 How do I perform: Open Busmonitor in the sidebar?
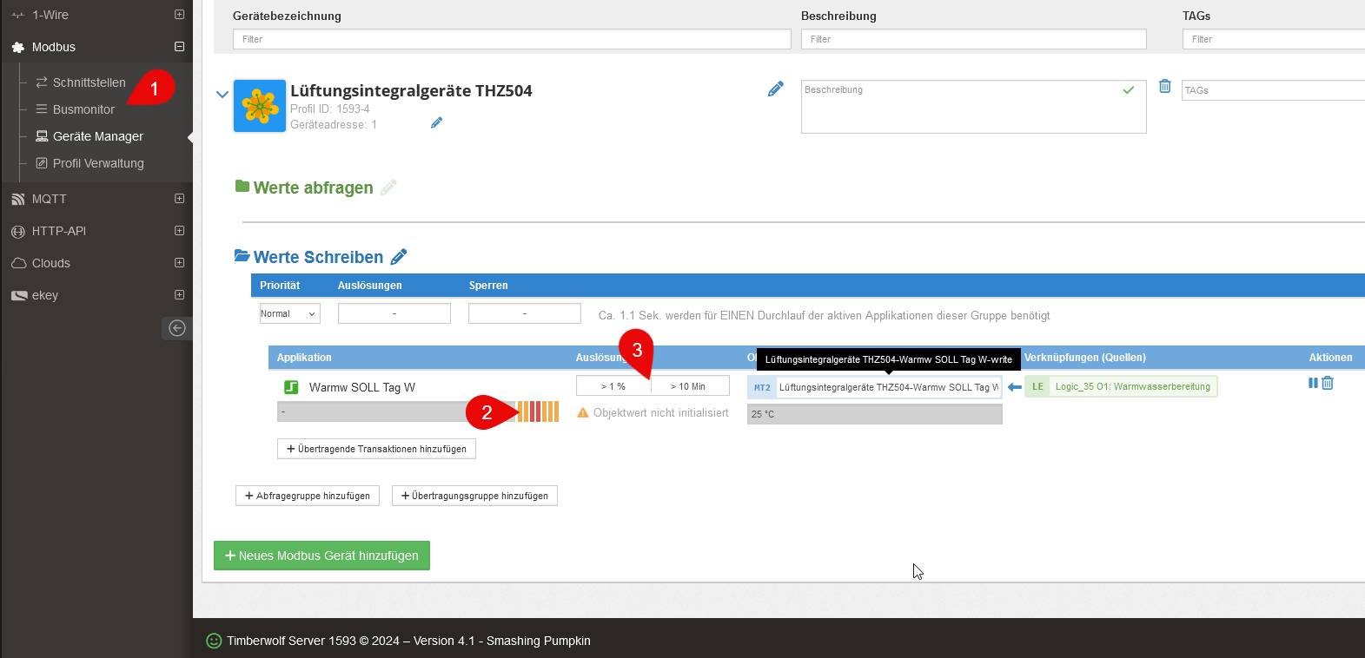click(83, 109)
